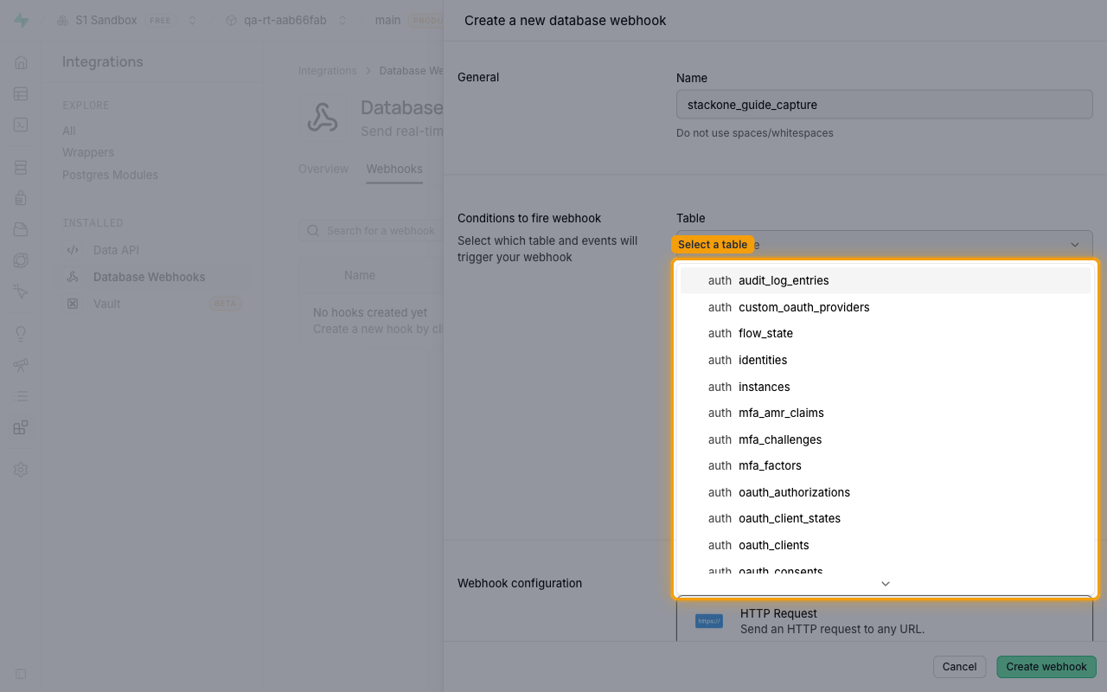Expand the S1 Sandbox organization switcher
Screen dimensions: 1107x692
click(192, 20)
